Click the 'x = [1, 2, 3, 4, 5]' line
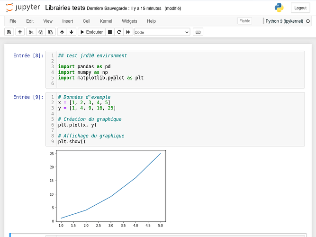Screen dimensions: 316x237 click(x=84, y=102)
